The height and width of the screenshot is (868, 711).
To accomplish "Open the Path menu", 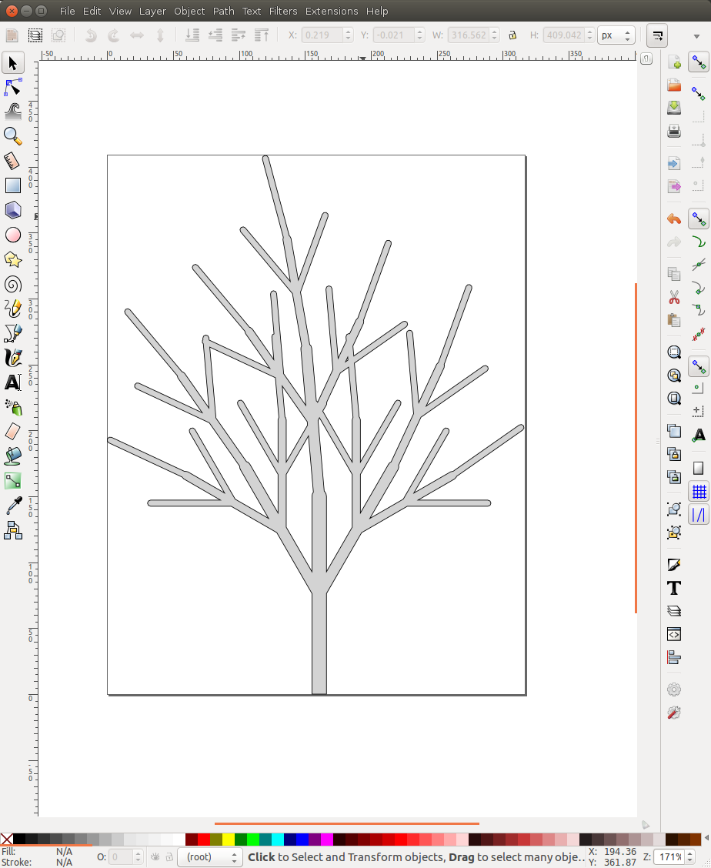I will click(224, 11).
